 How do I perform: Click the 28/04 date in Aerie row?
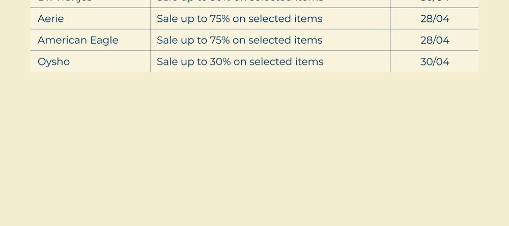click(435, 19)
